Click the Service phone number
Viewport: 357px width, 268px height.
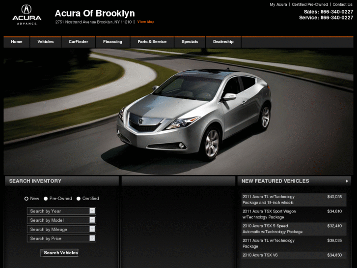(x=337, y=18)
